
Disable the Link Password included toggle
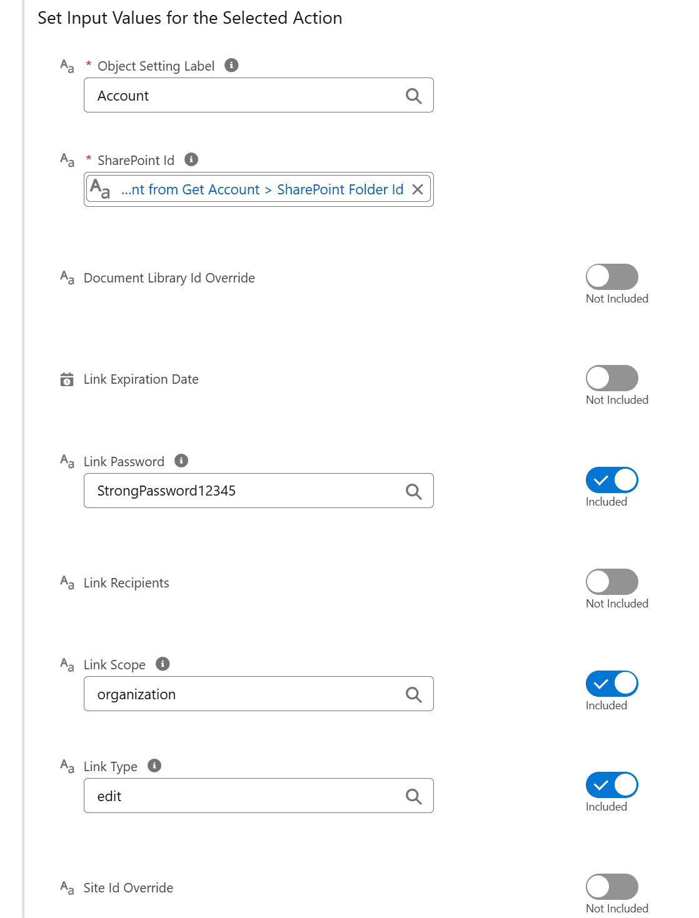(611, 479)
